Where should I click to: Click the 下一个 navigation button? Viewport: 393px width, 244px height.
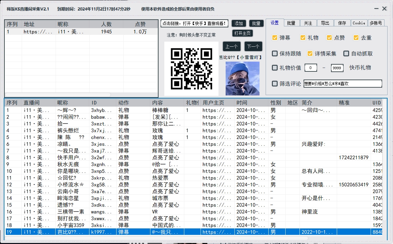point(253,46)
